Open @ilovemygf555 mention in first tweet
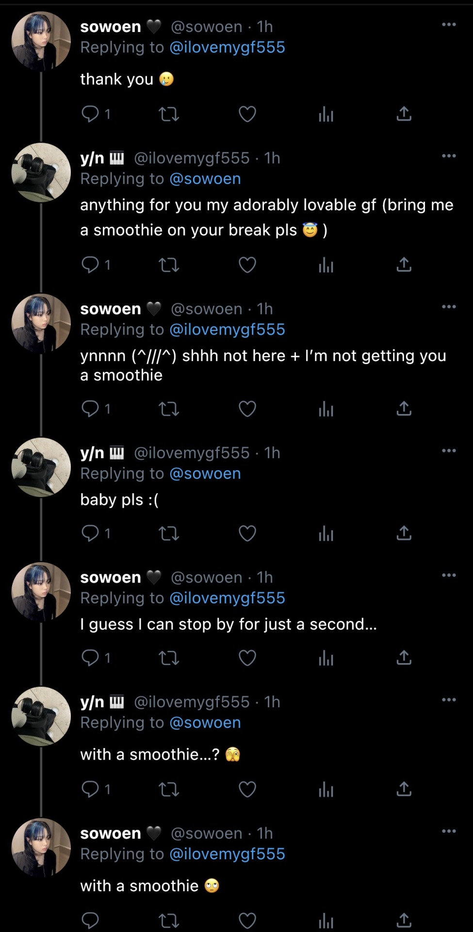Screen dimensions: 473x932 pyautogui.click(x=227, y=48)
